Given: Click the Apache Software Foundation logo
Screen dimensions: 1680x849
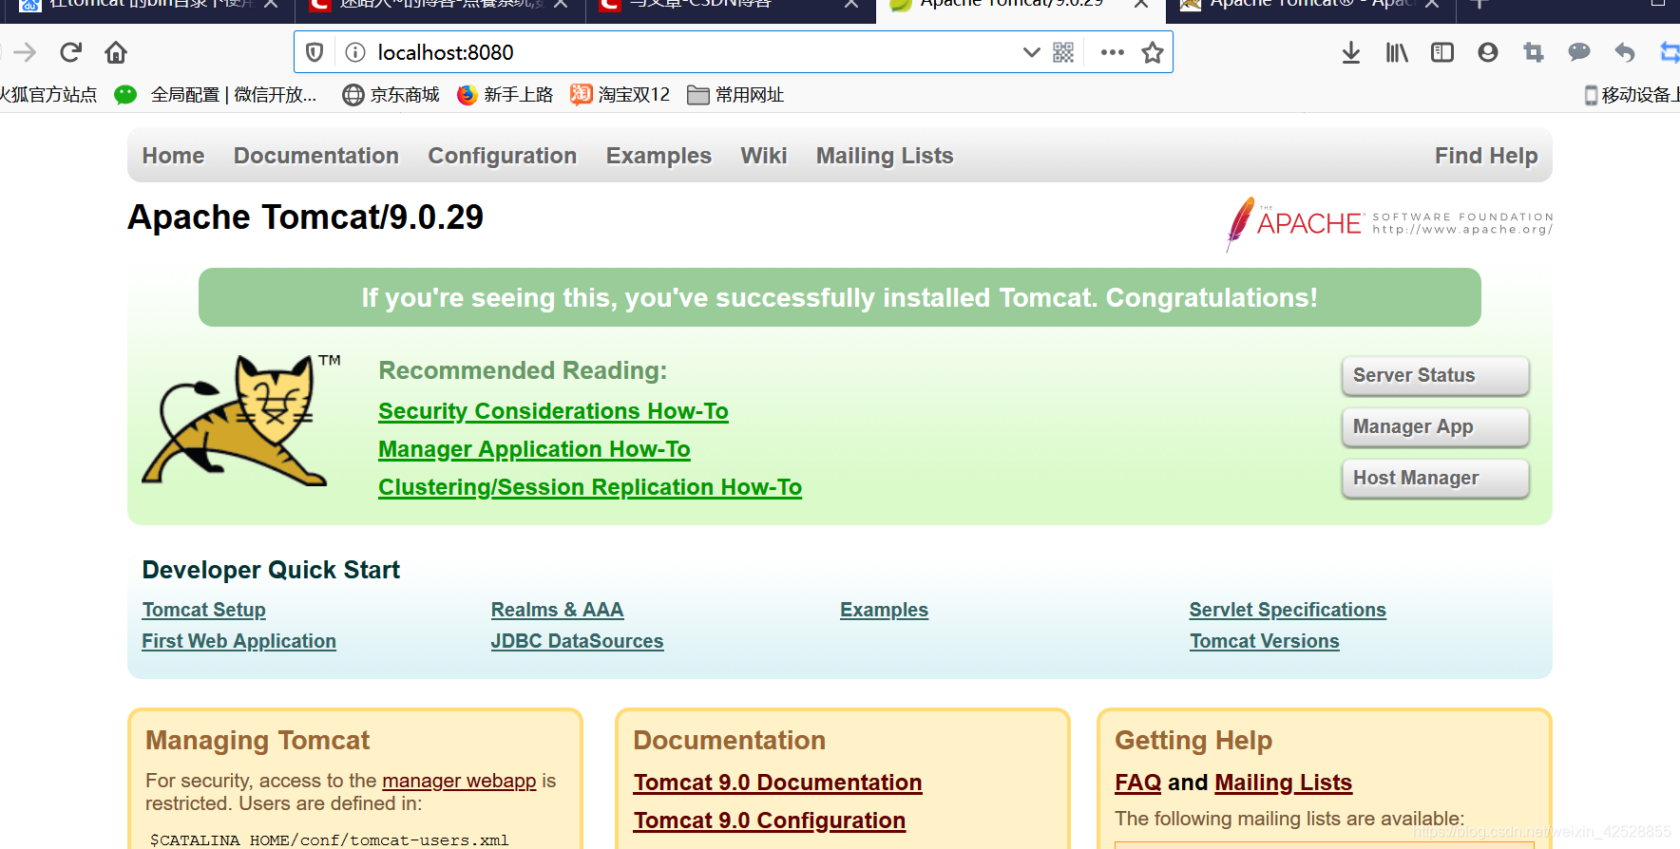Looking at the screenshot, I should pos(1388,224).
